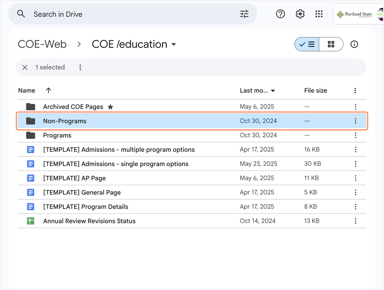Image resolution: width=384 pixels, height=290 pixels.
Task: Click the TEMPLATE AP Page doc icon
Action: [x=30, y=178]
